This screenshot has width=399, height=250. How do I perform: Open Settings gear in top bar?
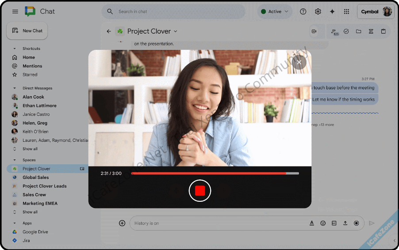(318, 11)
